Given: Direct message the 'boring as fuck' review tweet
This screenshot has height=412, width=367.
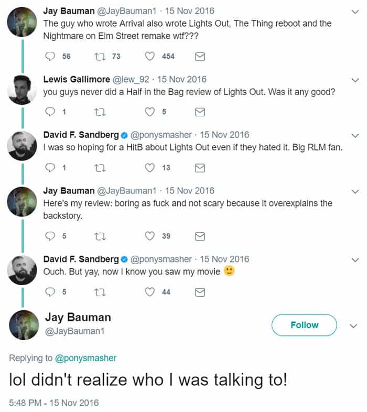Looking at the screenshot, I should click(x=199, y=236).
